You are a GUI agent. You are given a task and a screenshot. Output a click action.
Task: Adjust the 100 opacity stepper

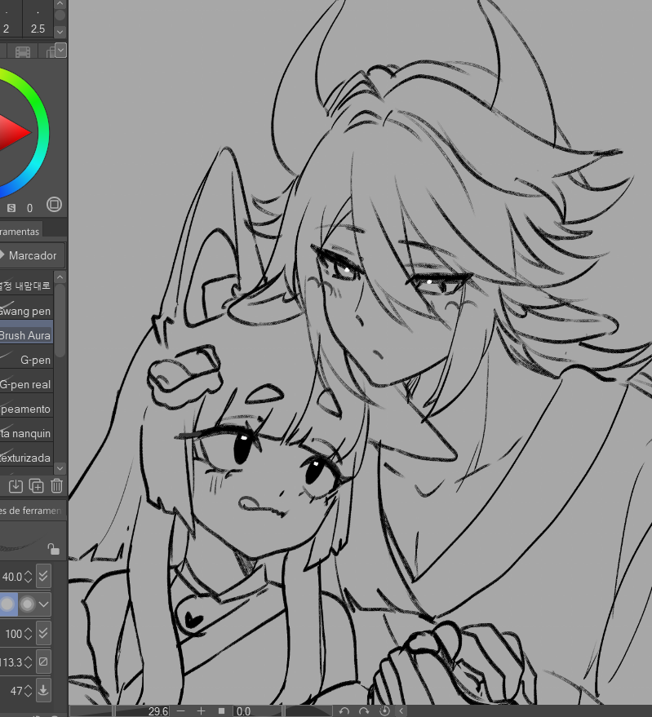[28, 633]
